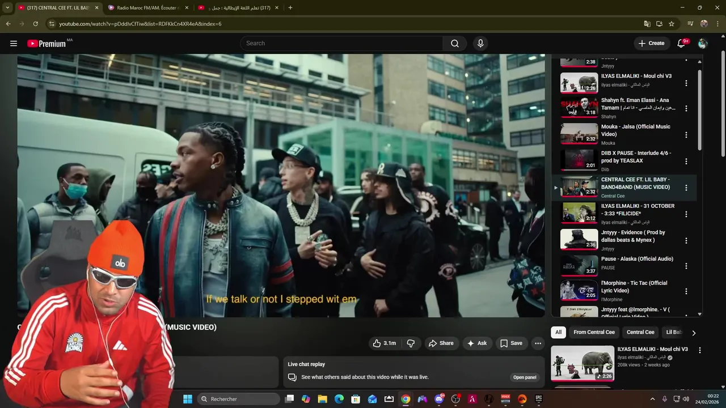
Task: Open Chrome three-dot menu
Action: coord(717,24)
